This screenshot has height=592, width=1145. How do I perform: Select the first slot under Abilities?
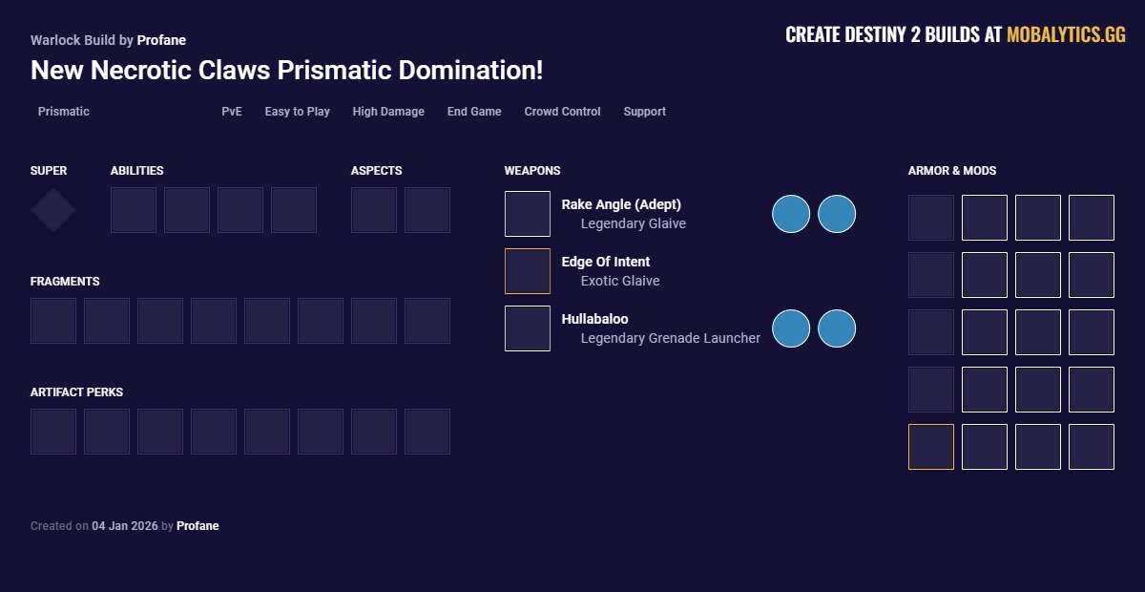coord(134,210)
